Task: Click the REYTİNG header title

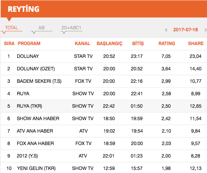Action: click(x=23, y=9)
